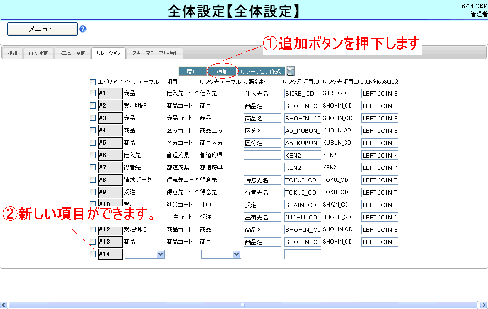Select the 自動設定 tab
The width and height of the screenshot is (488, 309).
click(38, 53)
